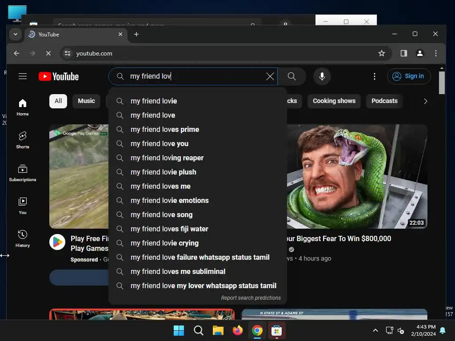Viewport: 455px width, 341px height.
Task: Clear the search box with the X icon
Action: pyautogui.click(x=270, y=76)
